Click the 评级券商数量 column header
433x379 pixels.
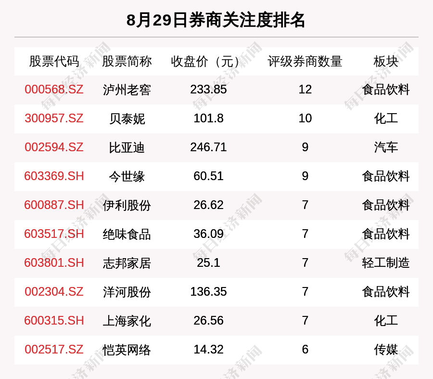click(305, 61)
